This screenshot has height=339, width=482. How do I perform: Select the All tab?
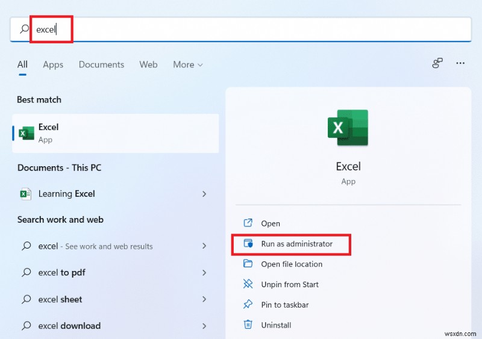pos(22,64)
